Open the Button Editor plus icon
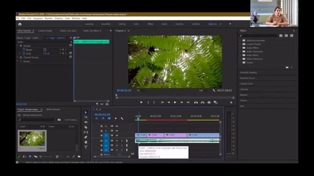Viewport: 314px width, 176px height. pos(231,103)
